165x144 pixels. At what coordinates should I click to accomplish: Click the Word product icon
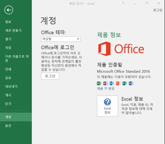click(131, 83)
